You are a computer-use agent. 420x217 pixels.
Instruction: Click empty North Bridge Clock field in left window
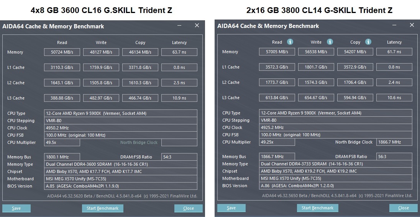179,142
